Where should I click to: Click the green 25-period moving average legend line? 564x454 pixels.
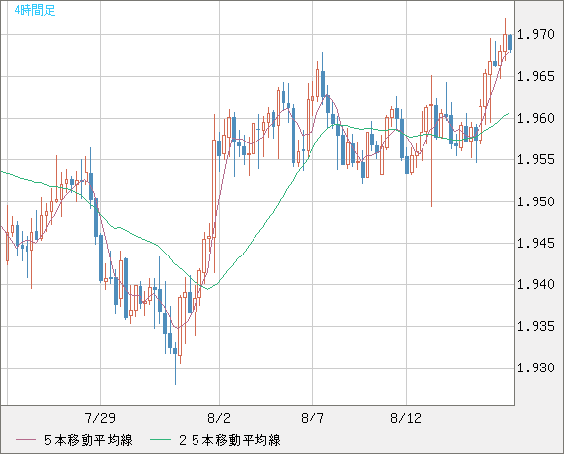[x=160, y=440]
